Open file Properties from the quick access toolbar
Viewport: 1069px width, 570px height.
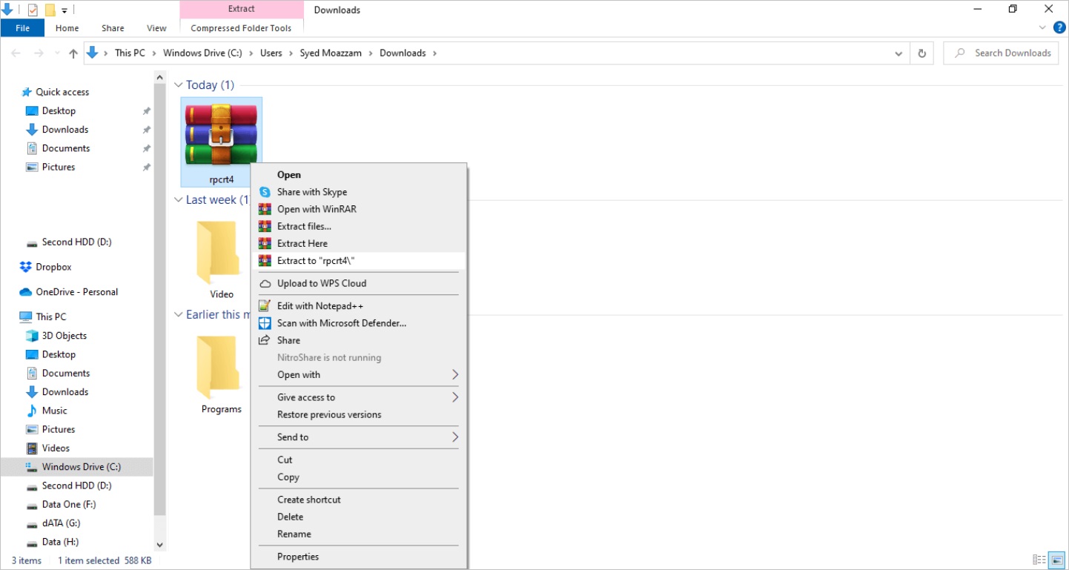tap(31, 10)
